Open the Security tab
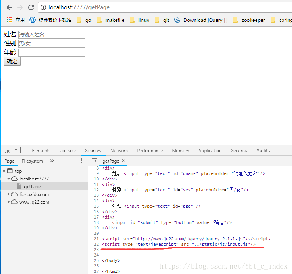This screenshot has height=274, width=292. pos(239,151)
